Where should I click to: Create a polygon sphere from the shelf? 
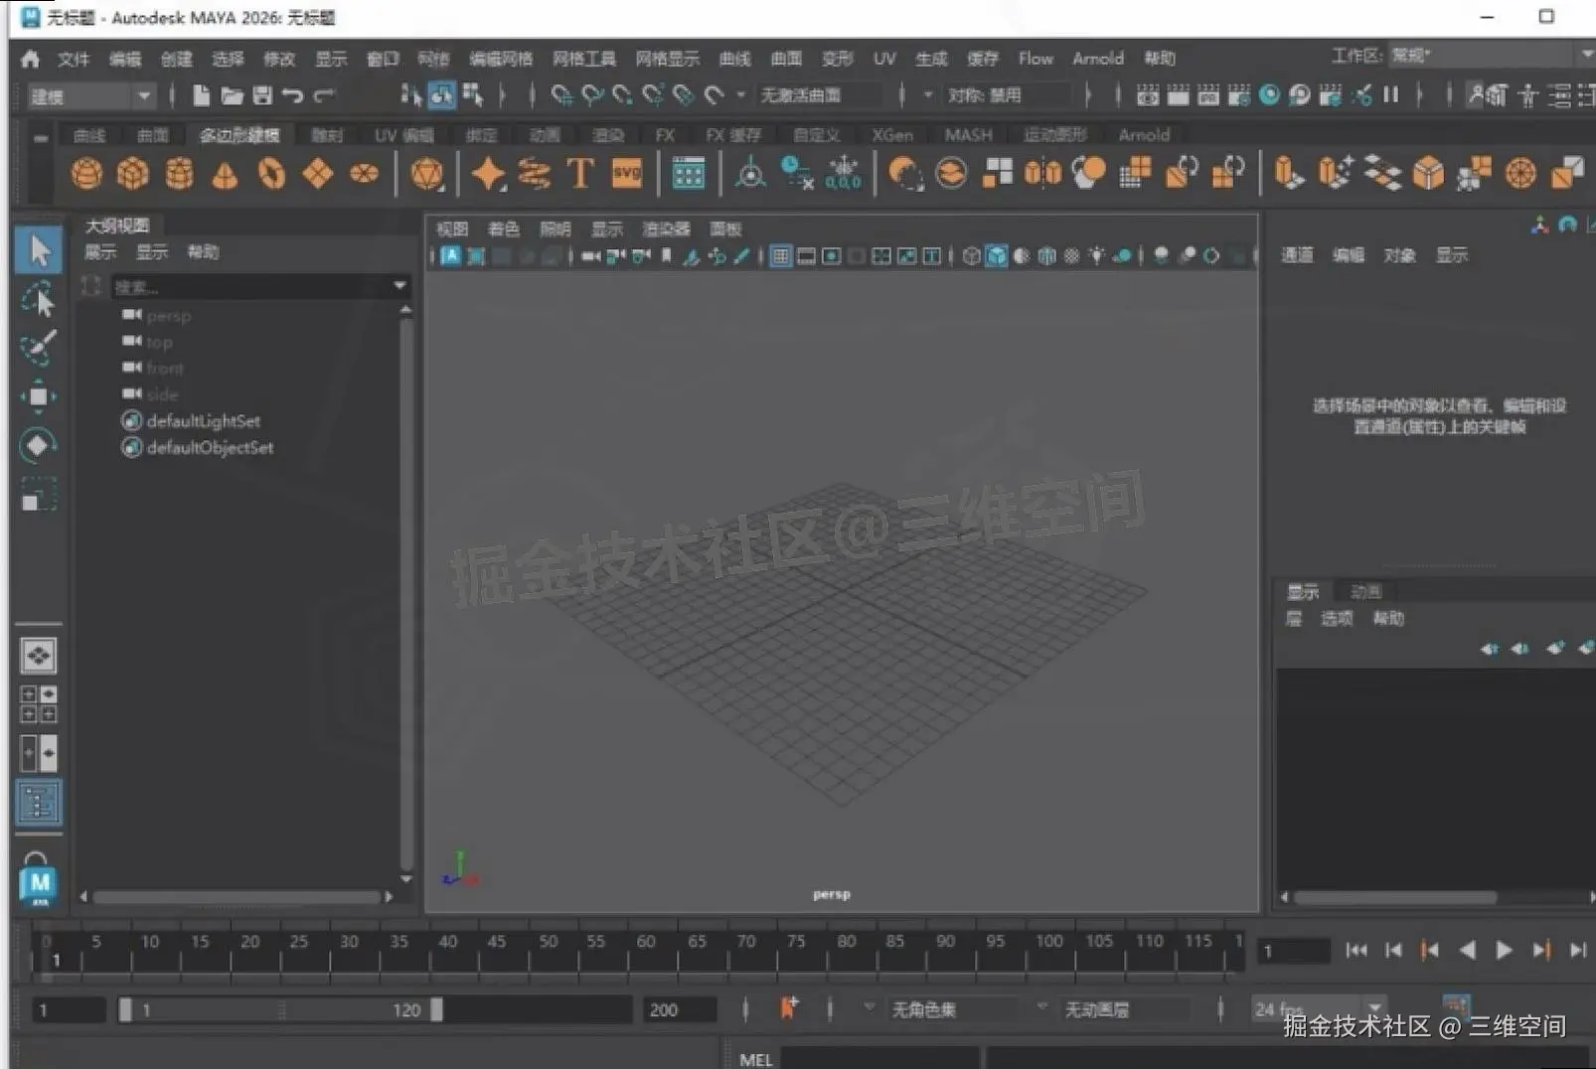tap(87, 174)
